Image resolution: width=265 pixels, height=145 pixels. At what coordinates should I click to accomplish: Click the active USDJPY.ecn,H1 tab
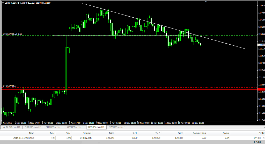click(96, 127)
